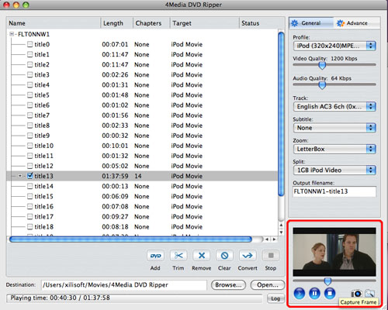Image resolution: width=388 pixels, height=310 pixels.
Task: Check the title18 checkbox
Action: [30, 227]
